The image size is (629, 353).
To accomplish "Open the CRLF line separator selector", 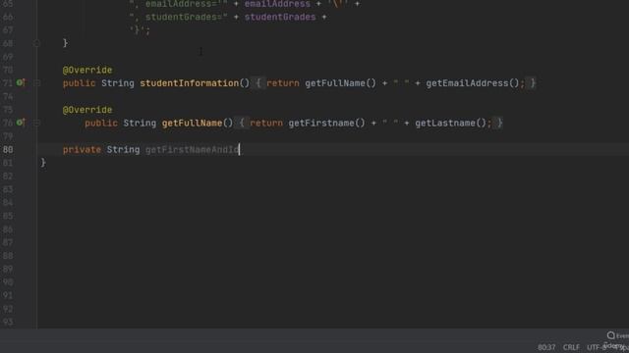I will coord(571,347).
